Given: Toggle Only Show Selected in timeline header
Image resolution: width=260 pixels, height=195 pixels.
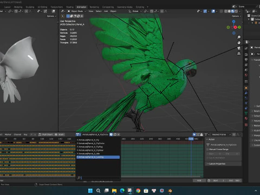Looking at the screenshot, I should [194, 134].
